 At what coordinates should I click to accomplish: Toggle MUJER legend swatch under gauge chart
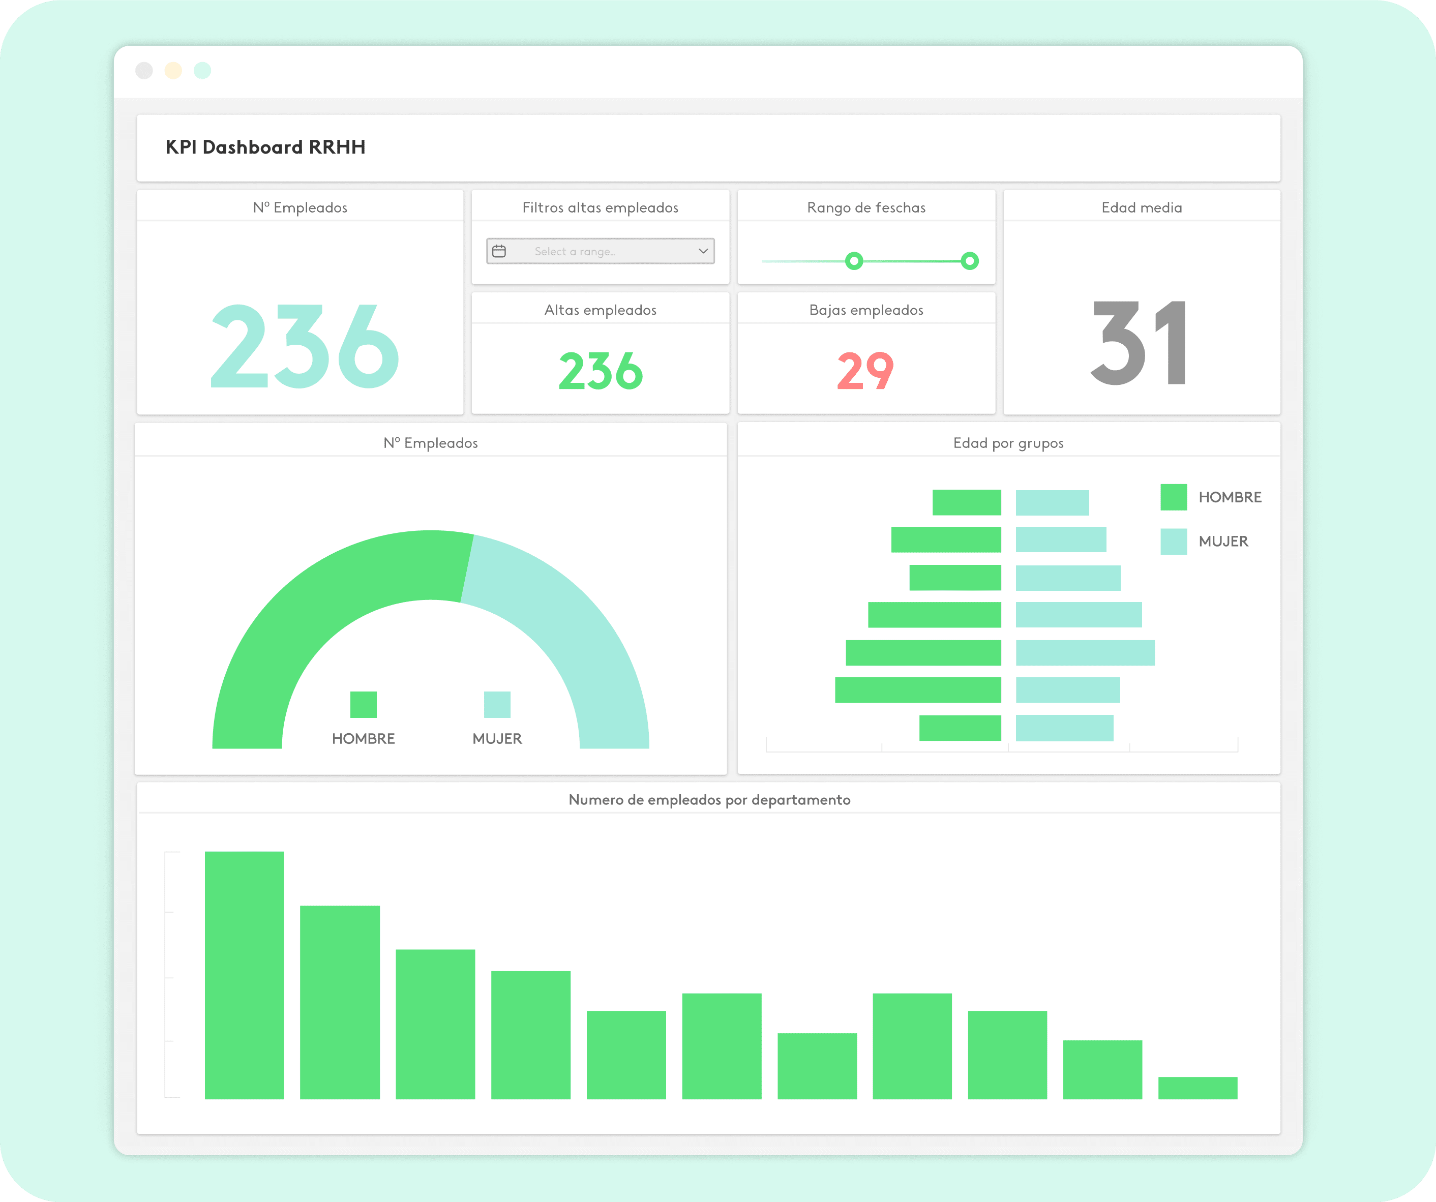pyautogui.click(x=497, y=704)
